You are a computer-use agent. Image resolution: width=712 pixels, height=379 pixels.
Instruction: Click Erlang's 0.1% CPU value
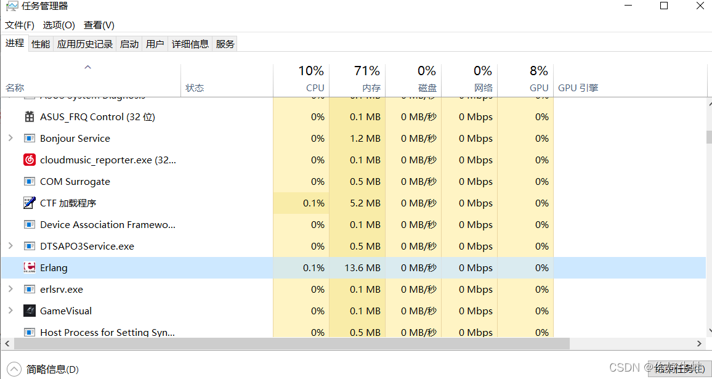point(314,267)
